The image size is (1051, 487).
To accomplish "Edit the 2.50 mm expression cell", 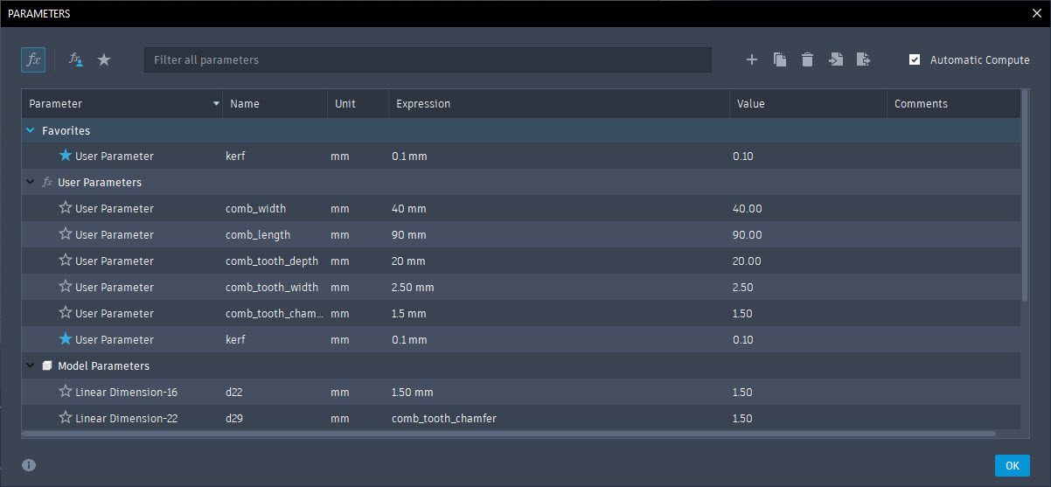I will pyautogui.click(x=560, y=287).
